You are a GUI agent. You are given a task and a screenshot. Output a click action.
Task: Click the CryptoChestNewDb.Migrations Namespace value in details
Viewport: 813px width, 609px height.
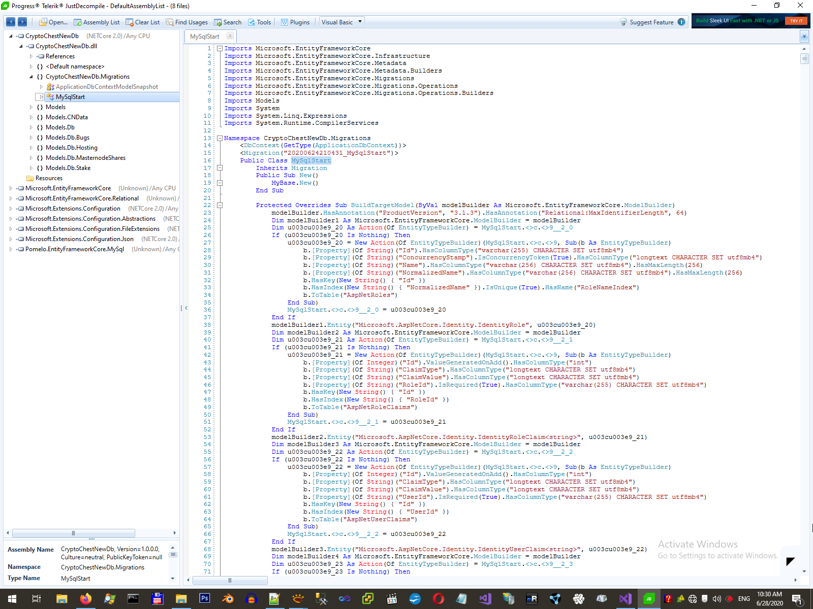coord(103,567)
